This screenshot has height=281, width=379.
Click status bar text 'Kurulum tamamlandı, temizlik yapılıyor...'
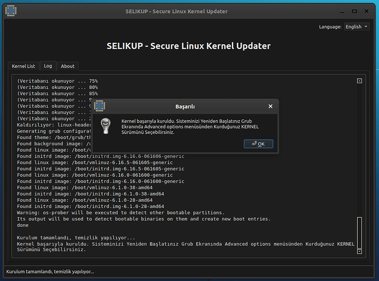click(x=50, y=271)
